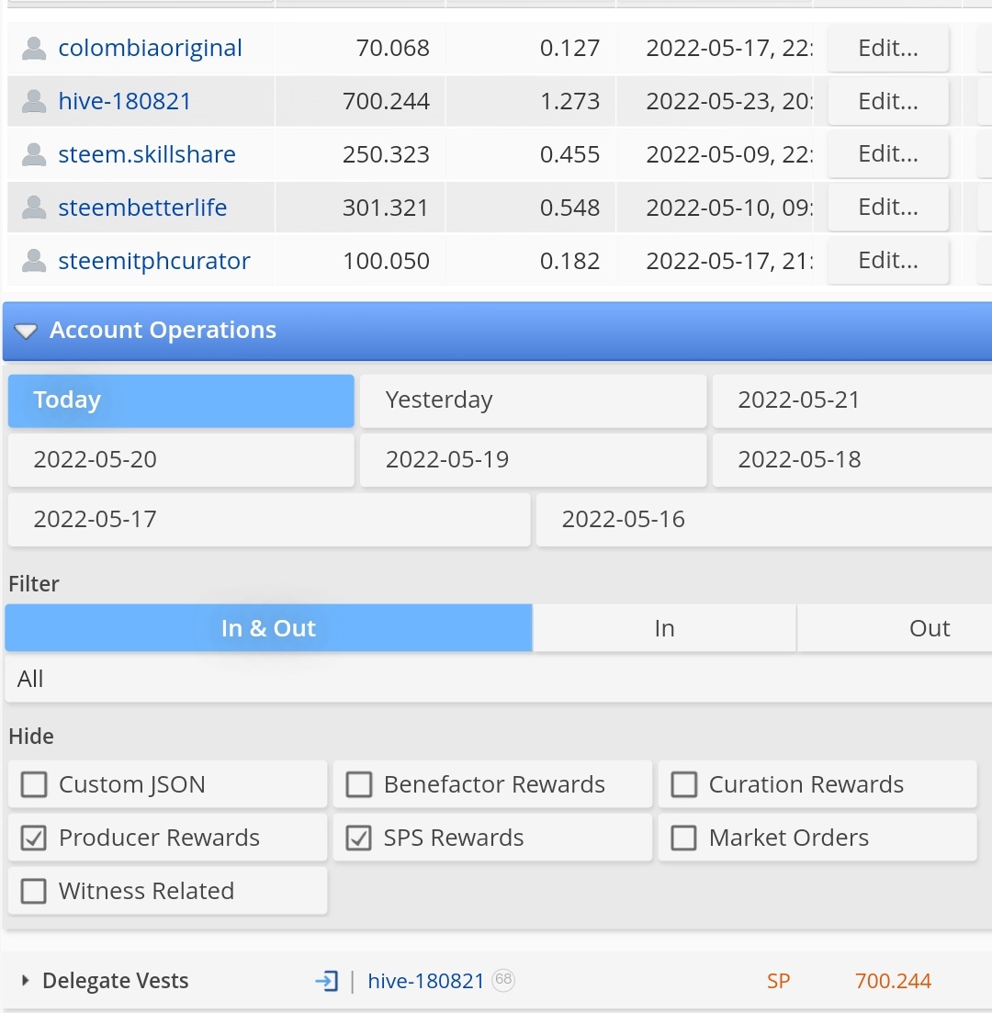This screenshot has width=992, height=1013.
Task: Click the avatar icon next to steembetterlife
Action: point(34,208)
